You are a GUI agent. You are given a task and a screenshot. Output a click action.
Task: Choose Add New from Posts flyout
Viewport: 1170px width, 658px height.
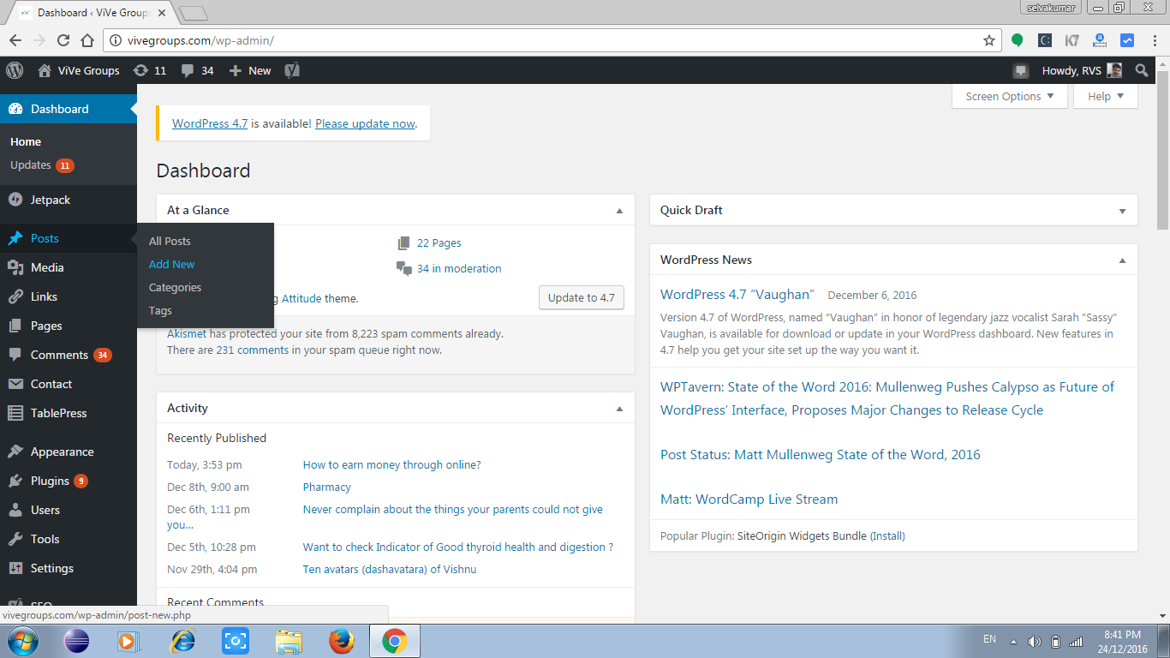pos(171,264)
